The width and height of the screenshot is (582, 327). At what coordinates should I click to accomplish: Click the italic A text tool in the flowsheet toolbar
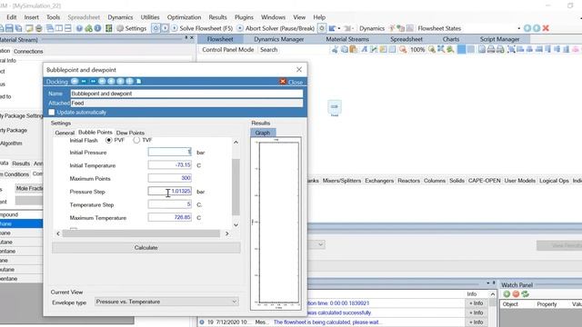pyautogui.click(x=364, y=49)
